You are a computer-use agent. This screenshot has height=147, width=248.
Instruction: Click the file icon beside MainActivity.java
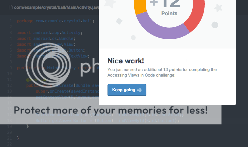pyautogui.click(x=11, y=7)
